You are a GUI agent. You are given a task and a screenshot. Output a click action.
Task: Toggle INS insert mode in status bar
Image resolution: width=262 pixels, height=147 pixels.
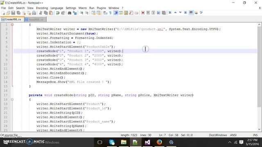[255, 135]
